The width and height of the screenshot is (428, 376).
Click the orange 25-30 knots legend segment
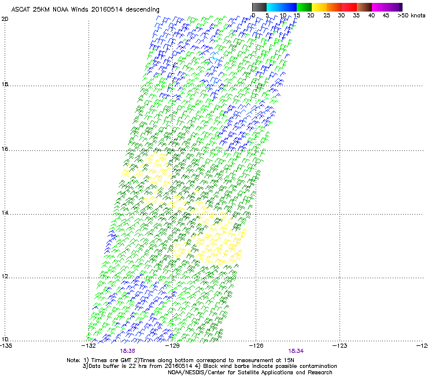[334, 7]
